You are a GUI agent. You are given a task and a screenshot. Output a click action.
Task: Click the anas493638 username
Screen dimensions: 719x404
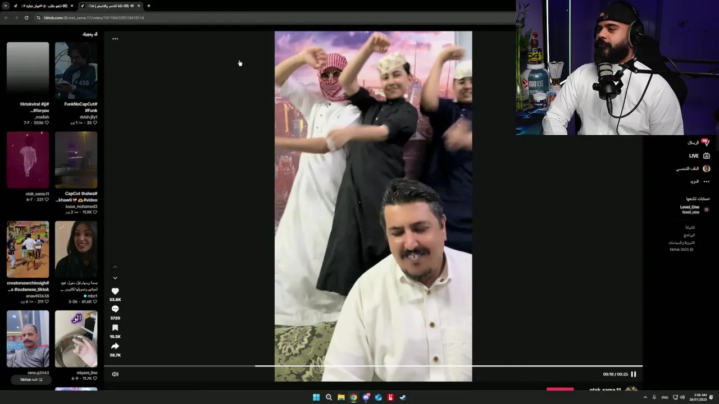click(x=37, y=296)
